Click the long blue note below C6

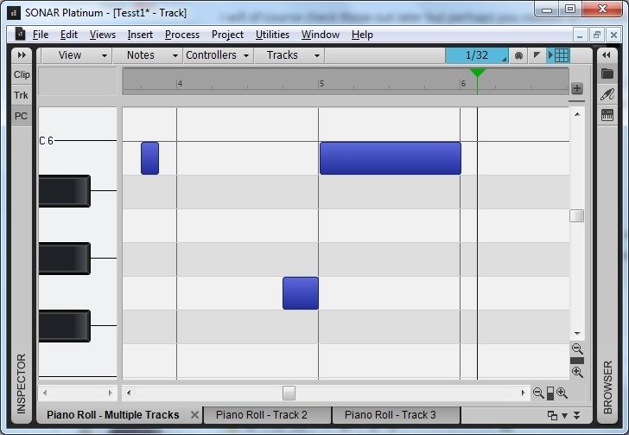click(x=390, y=158)
